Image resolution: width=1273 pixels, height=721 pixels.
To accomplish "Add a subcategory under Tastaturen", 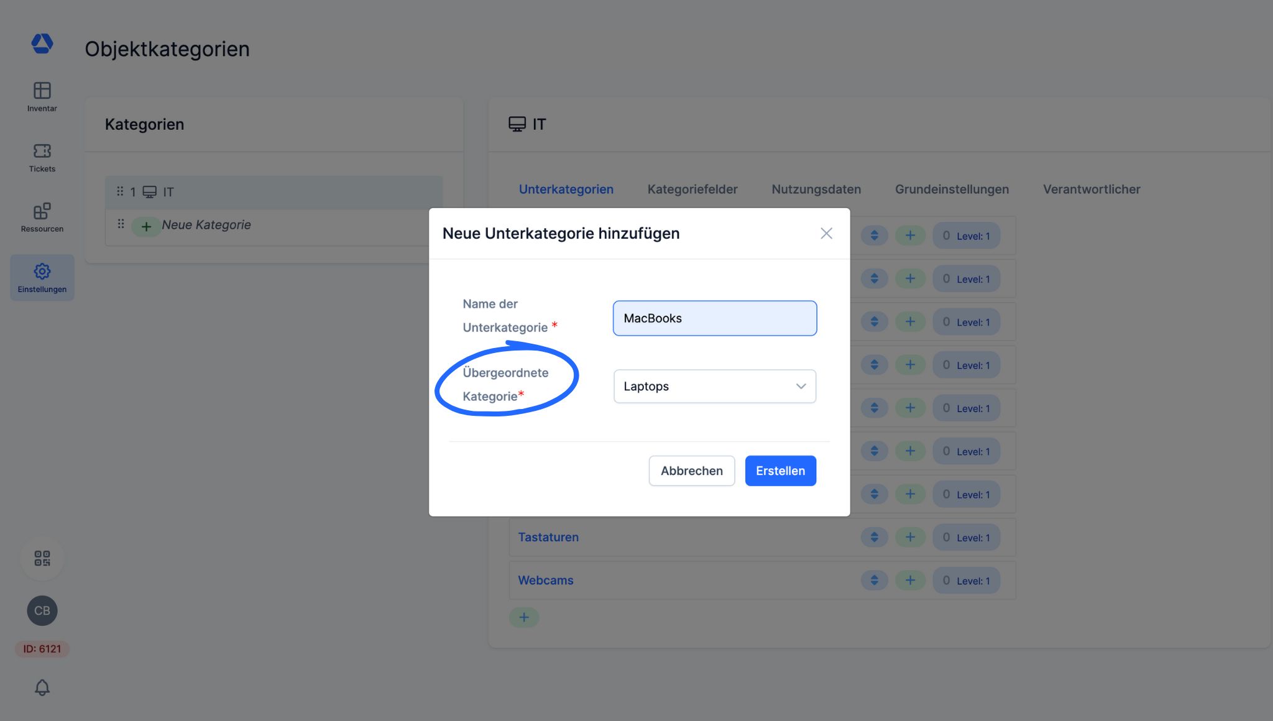I will click(x=910, y=537).
